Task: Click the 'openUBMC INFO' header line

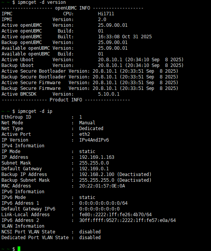Action: [72, 8]
